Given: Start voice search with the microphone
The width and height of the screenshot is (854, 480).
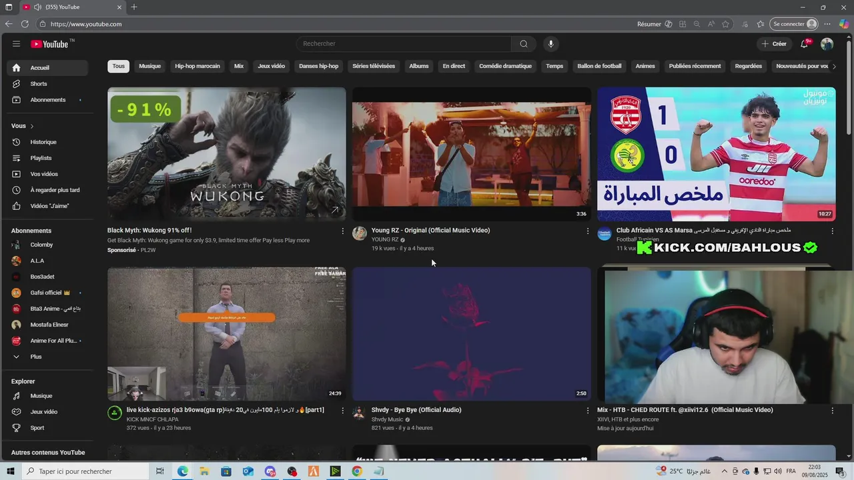Looking at the screenshot, I should [550, 44].
